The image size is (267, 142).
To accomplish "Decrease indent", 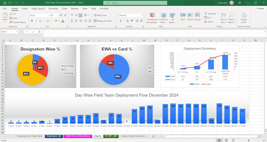I will tap(86, 21).
